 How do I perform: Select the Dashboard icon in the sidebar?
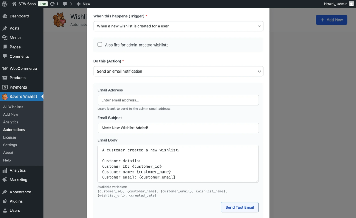pos(5,16)
